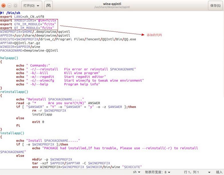Viewport: 224px width, 175px height.
Task: Place cursor at helpapp() function name
Action: coord(9,58)
